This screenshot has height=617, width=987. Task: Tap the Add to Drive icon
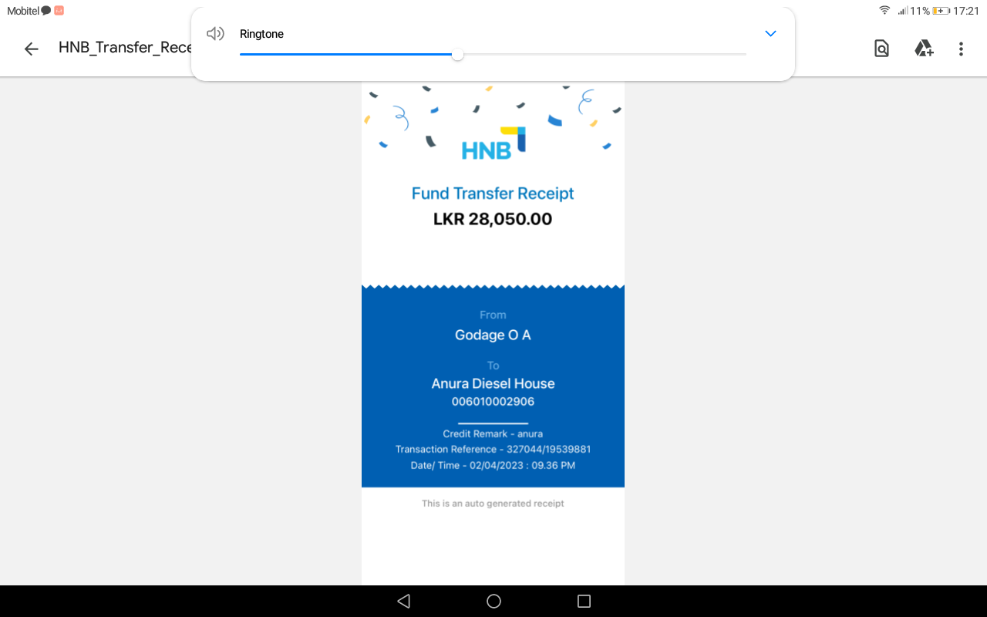tap(924, 49)
